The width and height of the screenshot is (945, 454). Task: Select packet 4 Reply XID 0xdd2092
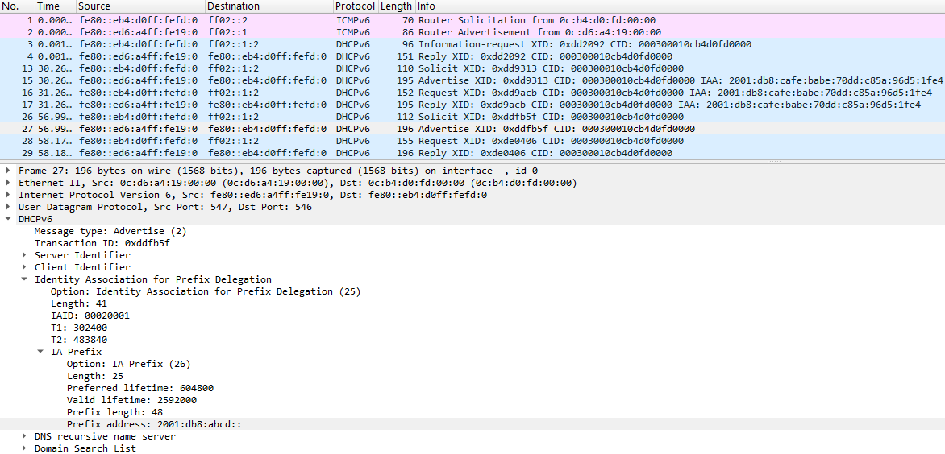472,56
